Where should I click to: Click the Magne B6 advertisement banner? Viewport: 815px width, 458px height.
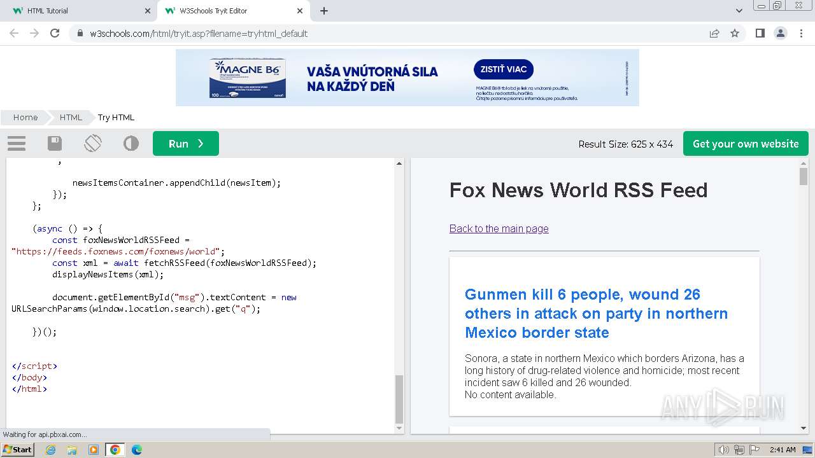(407, 78)
